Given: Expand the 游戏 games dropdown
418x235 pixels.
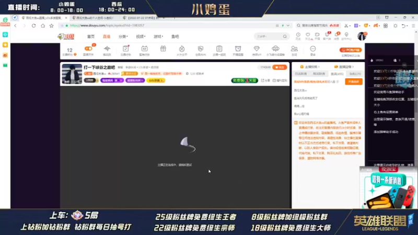Looking at the screenshot, I should 158,37.
